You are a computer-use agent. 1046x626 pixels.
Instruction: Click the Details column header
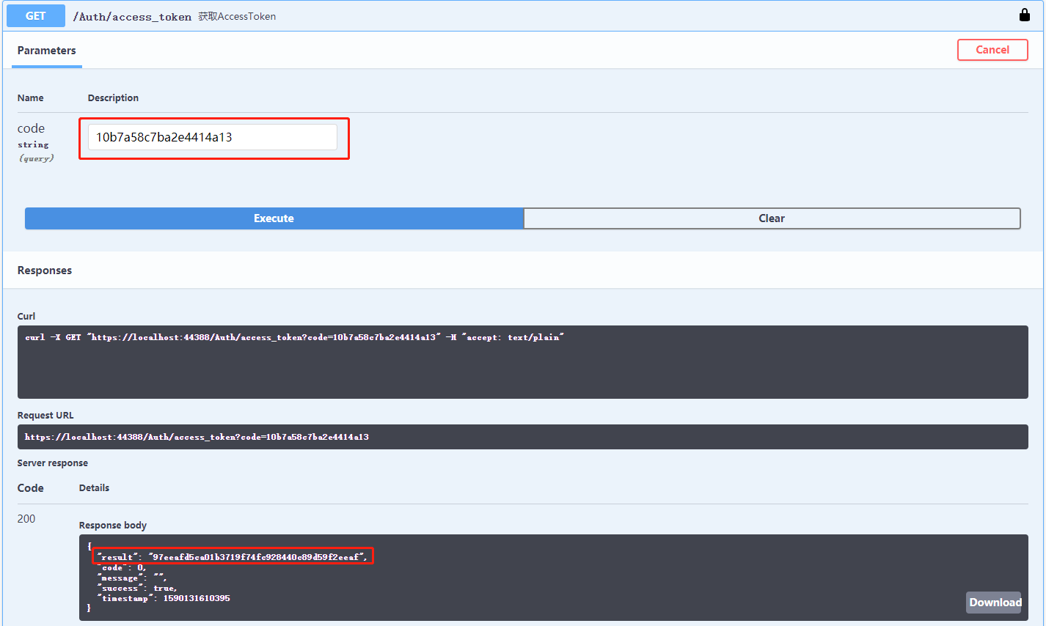[94, 488]
